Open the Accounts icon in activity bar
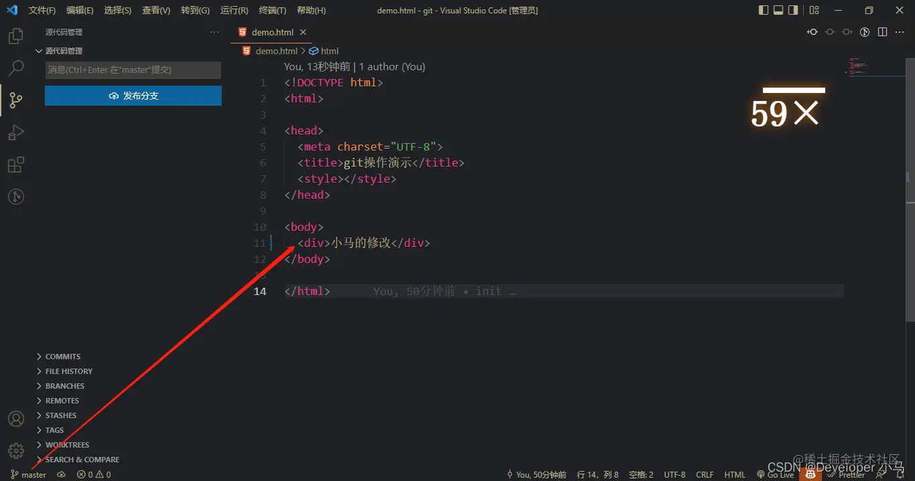 16,419
